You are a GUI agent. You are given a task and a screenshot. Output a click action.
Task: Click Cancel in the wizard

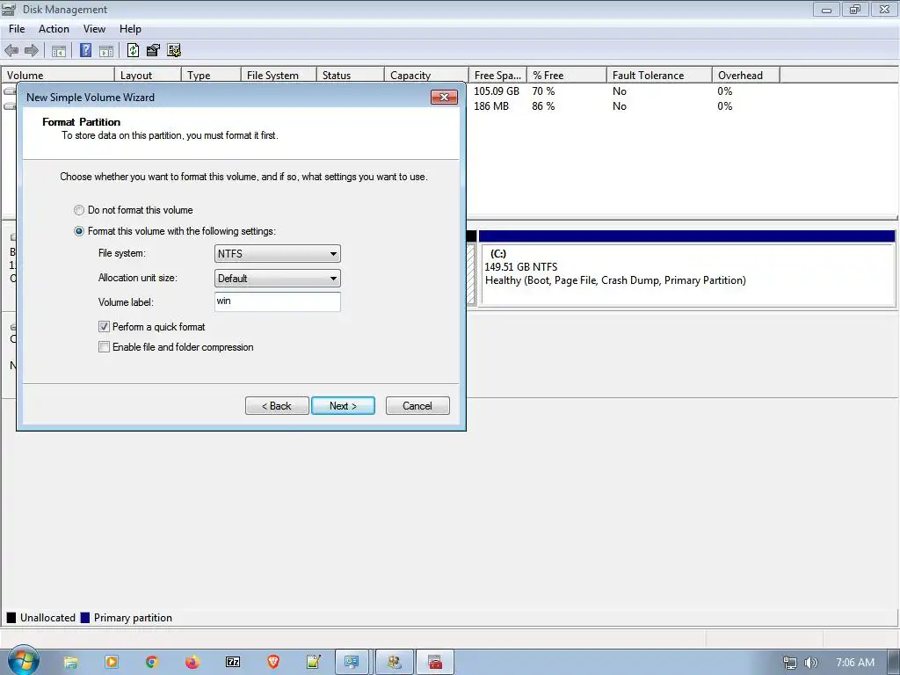pos(417,406)
